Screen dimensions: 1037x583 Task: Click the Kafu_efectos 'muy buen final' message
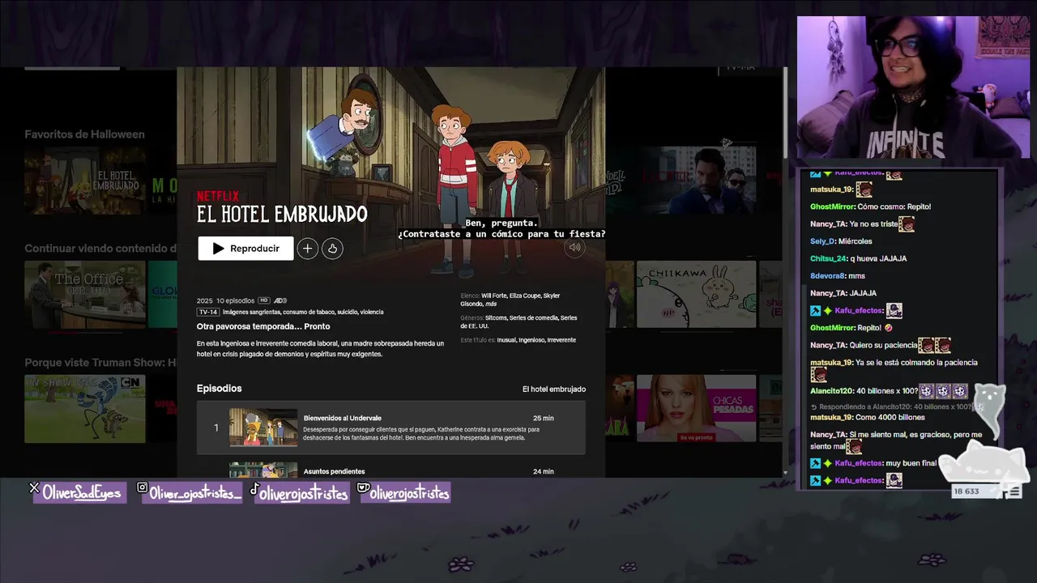click(911, 463)
